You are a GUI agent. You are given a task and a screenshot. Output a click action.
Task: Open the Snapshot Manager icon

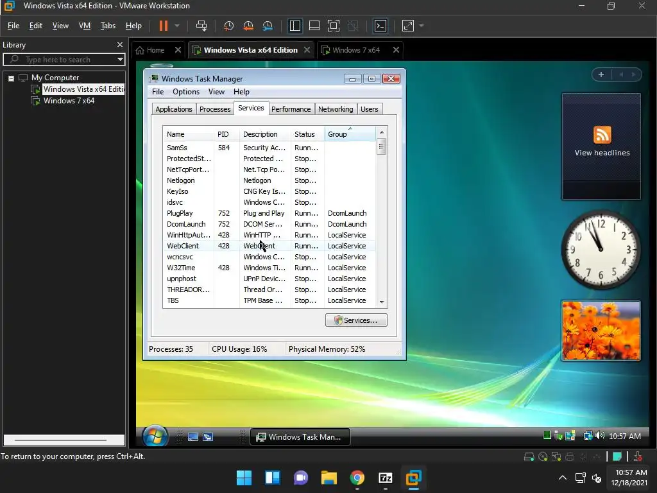[268, 26]
